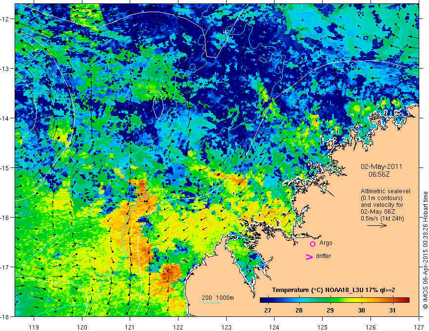Click the latitude axis label '-15'
429x331 pixels.
tap(5, 167)
